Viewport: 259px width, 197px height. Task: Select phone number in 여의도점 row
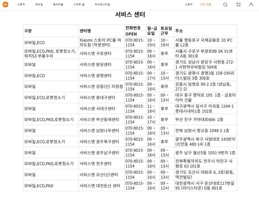point(135,42)
